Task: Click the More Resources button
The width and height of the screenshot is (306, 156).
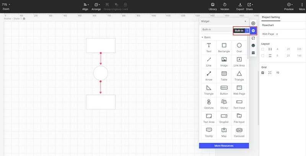Action: (224, 146)
